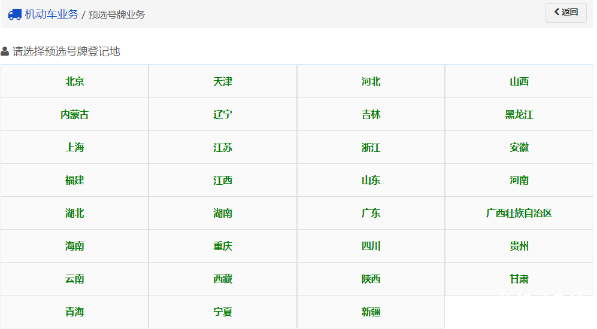Pick 湖南 province
Viewport: 597px width, 329px height.
[x=223, y=214]
